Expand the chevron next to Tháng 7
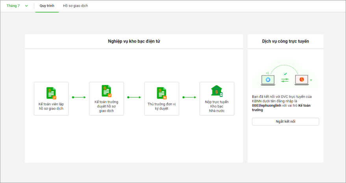Viewport: 346px width, 183px height. coord(26,6)
